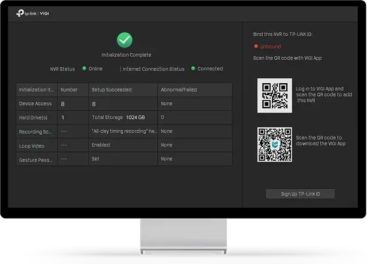
Task: Click the "All-day timing recording" cell
Action: 124,131
